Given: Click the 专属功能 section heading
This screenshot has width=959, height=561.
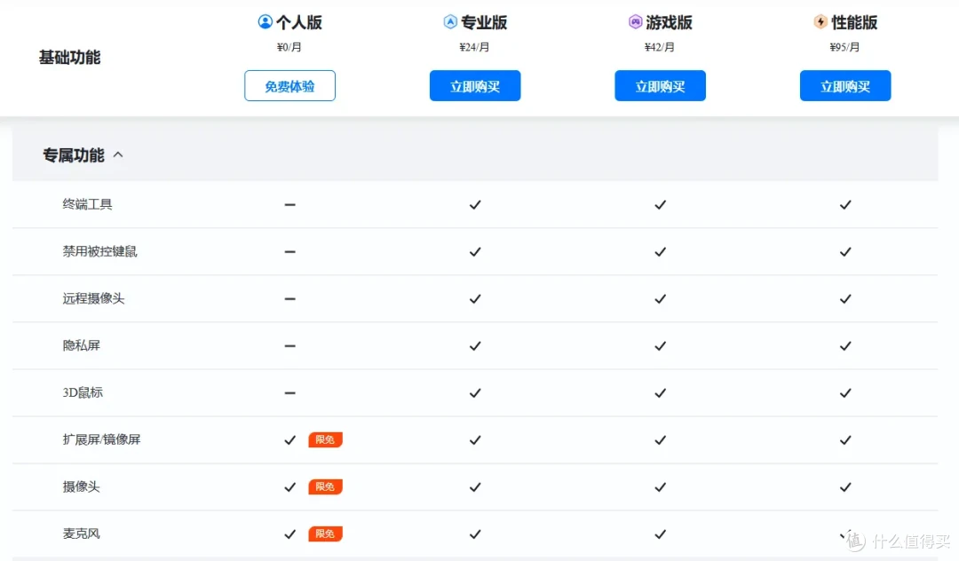Looking at the screenshot, I should pos(74,155).
